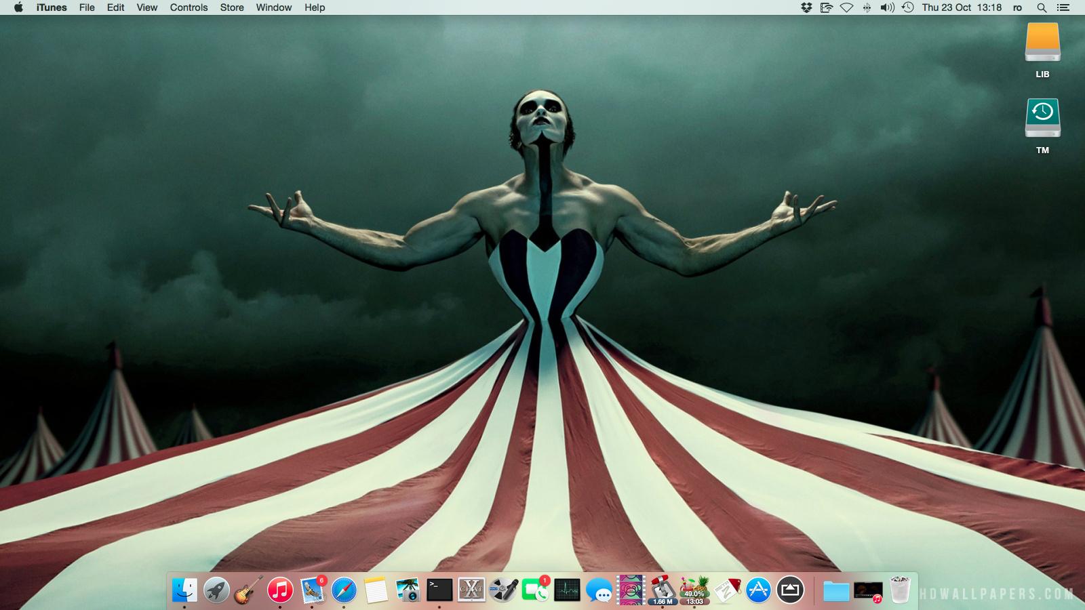Open Notification Center list icon

(1063, 7)
